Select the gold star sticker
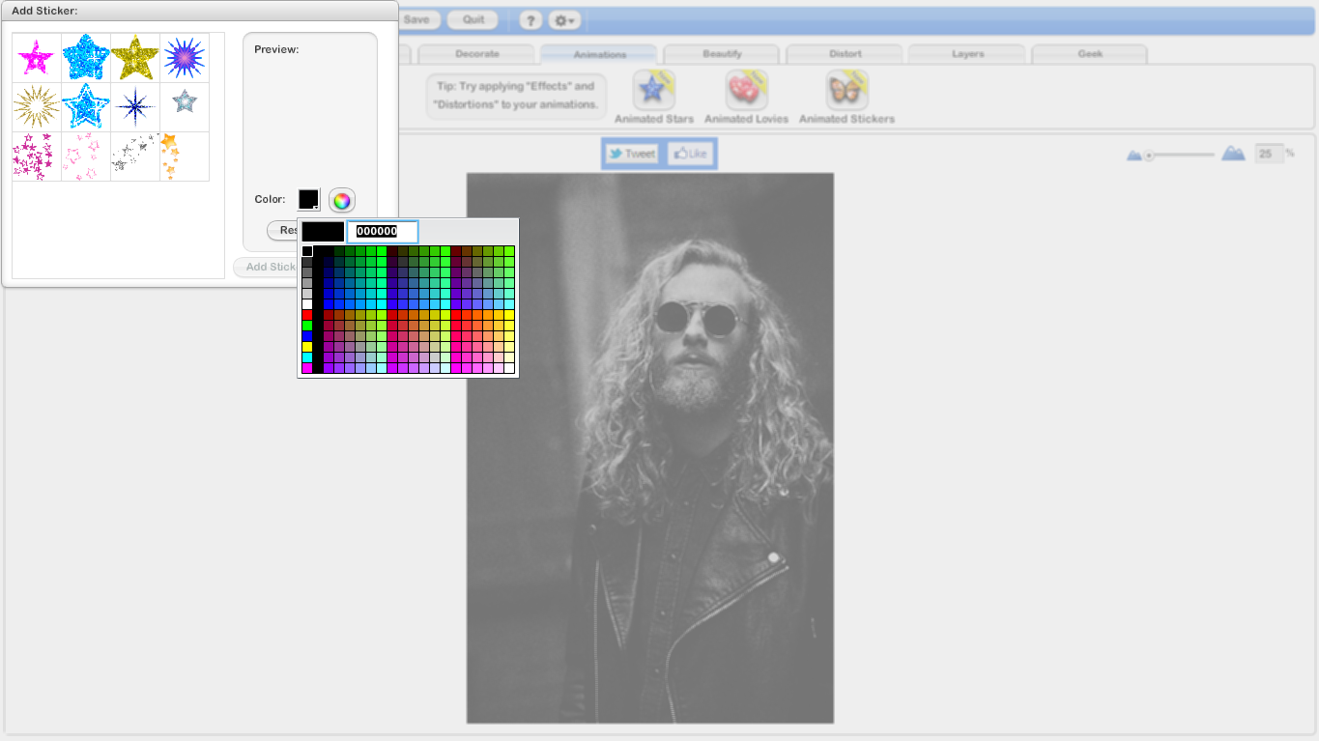1319x741 pixels. click(134, 56)
